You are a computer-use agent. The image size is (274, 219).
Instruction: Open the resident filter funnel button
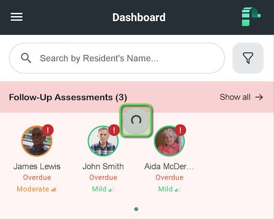248,58
